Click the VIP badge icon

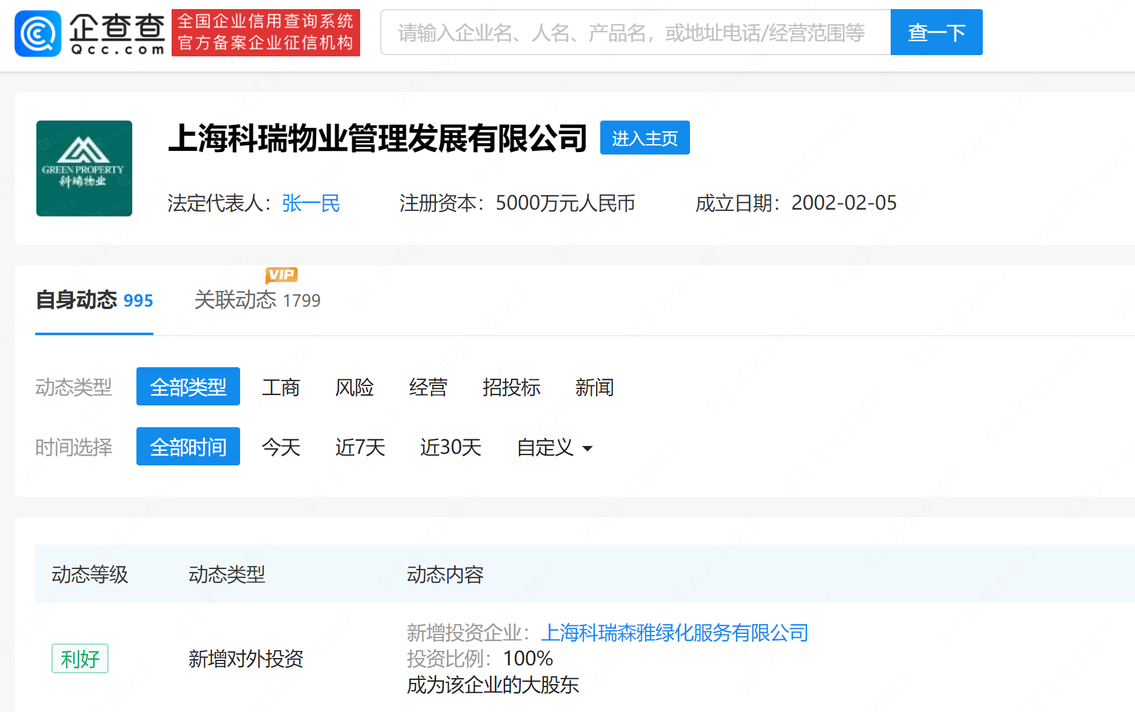click(281, 274)
